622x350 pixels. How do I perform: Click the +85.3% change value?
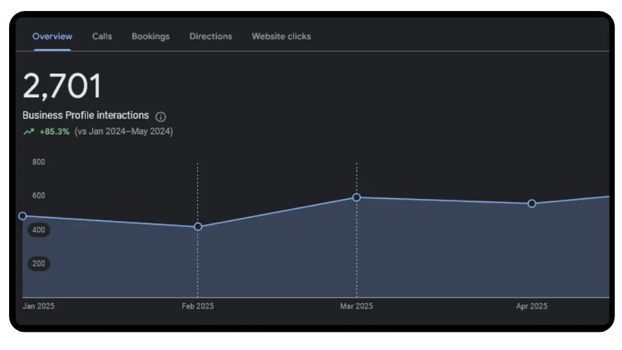(x=55, y=132)
